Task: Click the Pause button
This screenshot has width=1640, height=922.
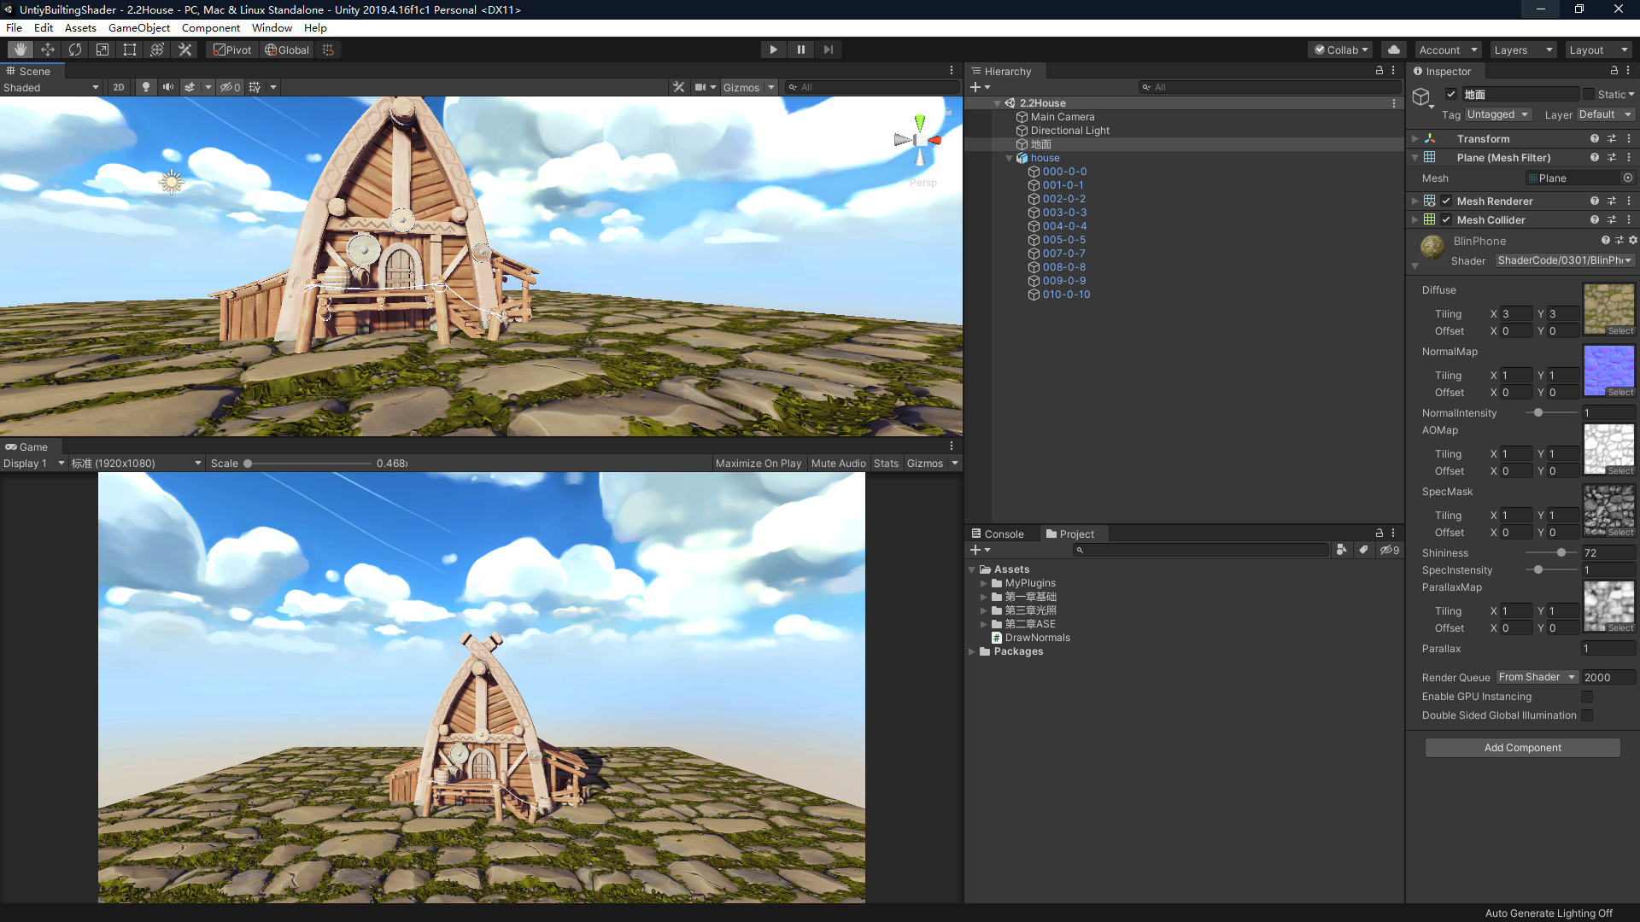Action: click(800, 50)
